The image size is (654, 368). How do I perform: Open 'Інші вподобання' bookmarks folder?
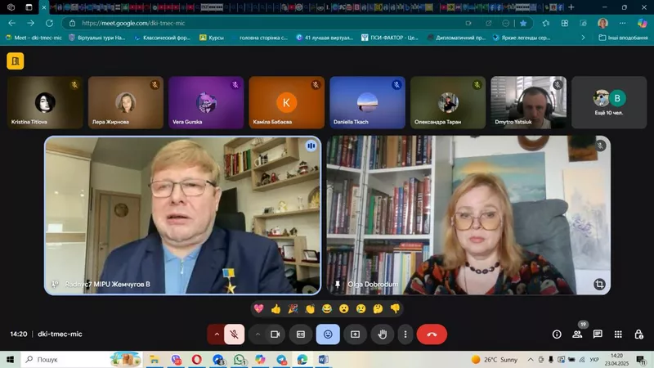(x=623, y=38)
